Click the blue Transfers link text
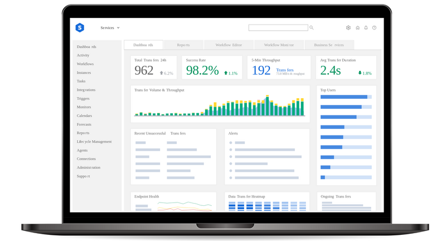446x241 pixels. point(285,70)
